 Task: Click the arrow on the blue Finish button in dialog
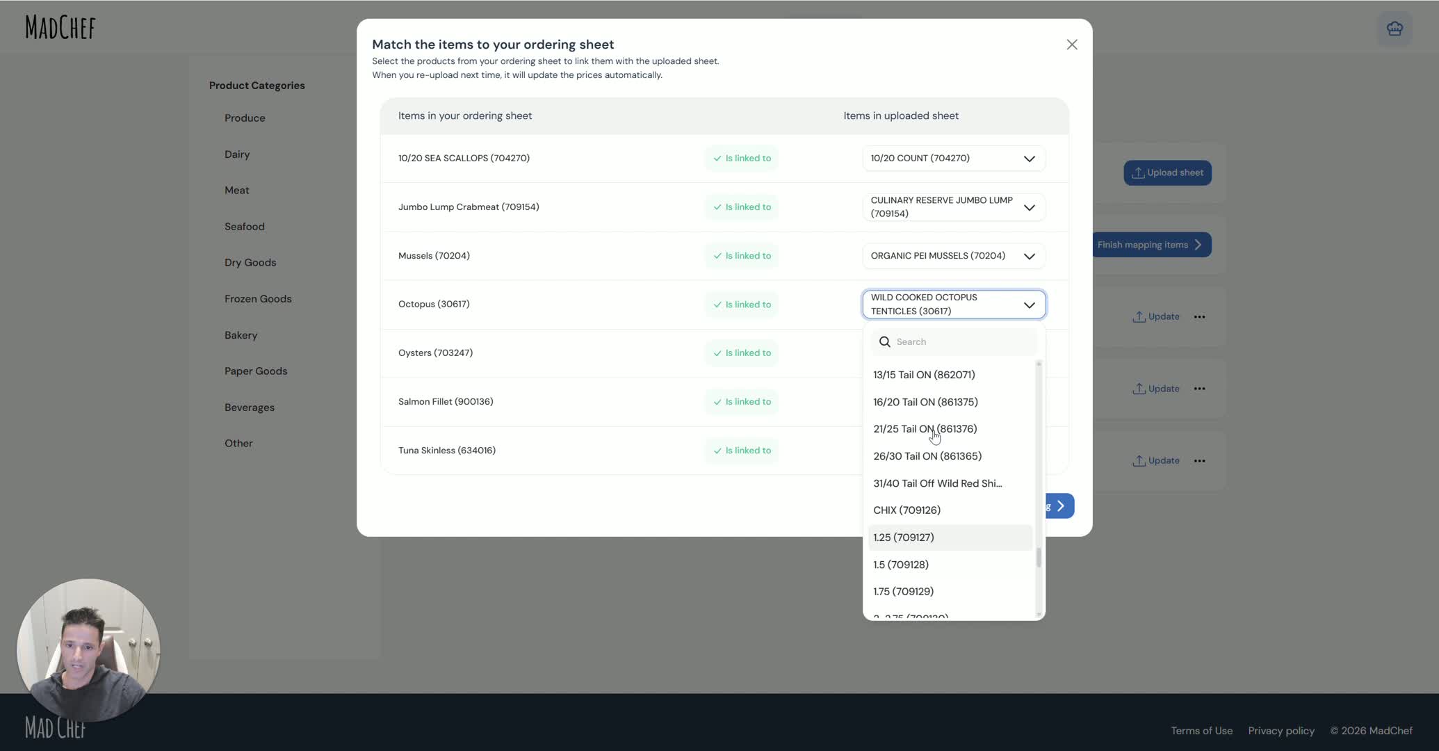coord(1061,506)
